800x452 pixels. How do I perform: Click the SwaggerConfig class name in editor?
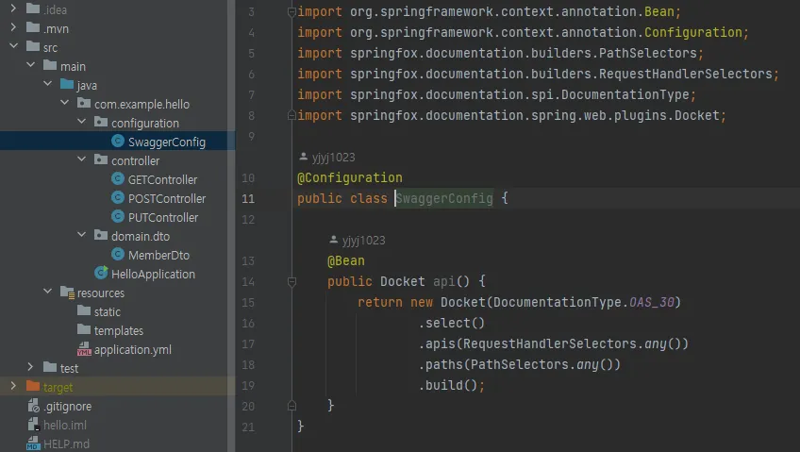[x=444, y=198]
